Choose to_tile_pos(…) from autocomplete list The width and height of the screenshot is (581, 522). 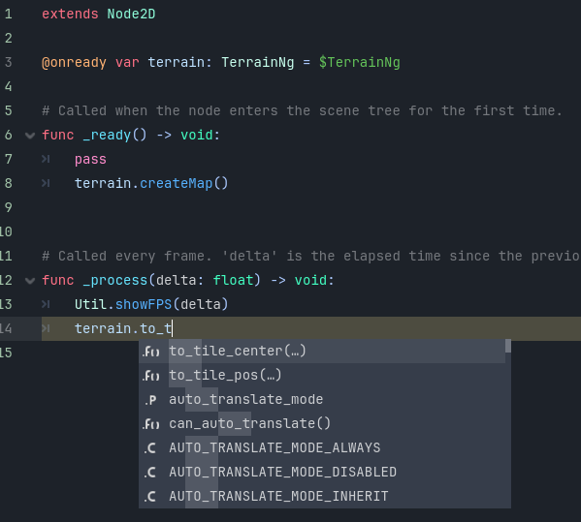[322, 375]
